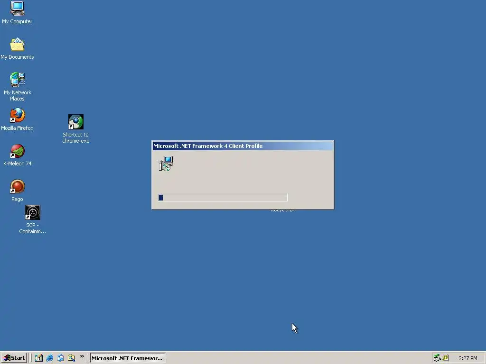The height and width of the screenshot is (364, 486).
Task: Click the Shortcut to chrome.exe label text
Action: coord(75,138)
